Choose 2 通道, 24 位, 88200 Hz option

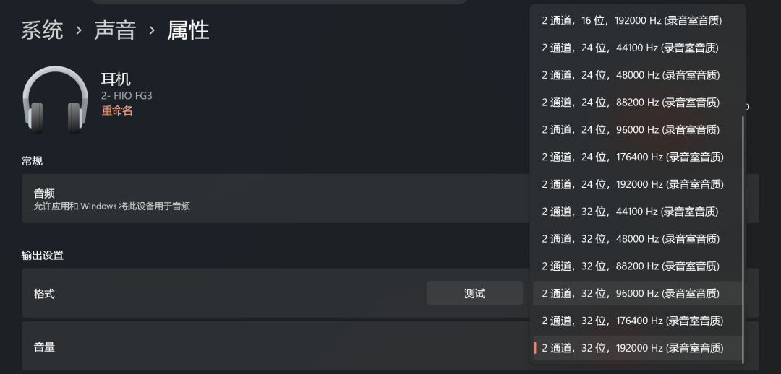tap(638, 103)
